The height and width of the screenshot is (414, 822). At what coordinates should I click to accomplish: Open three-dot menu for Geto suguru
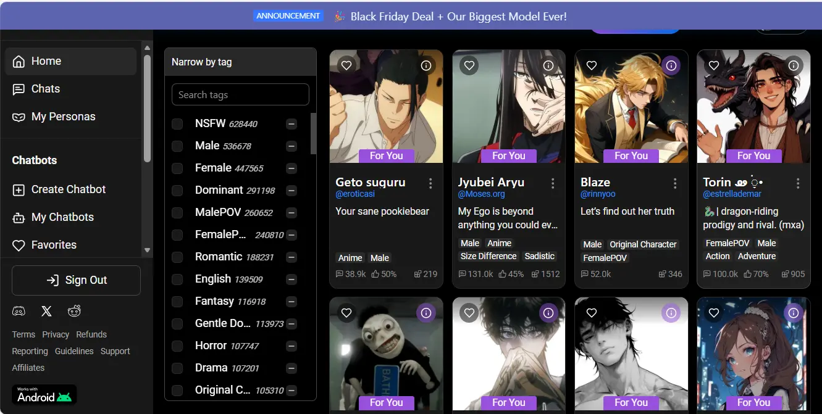(430, 183)
